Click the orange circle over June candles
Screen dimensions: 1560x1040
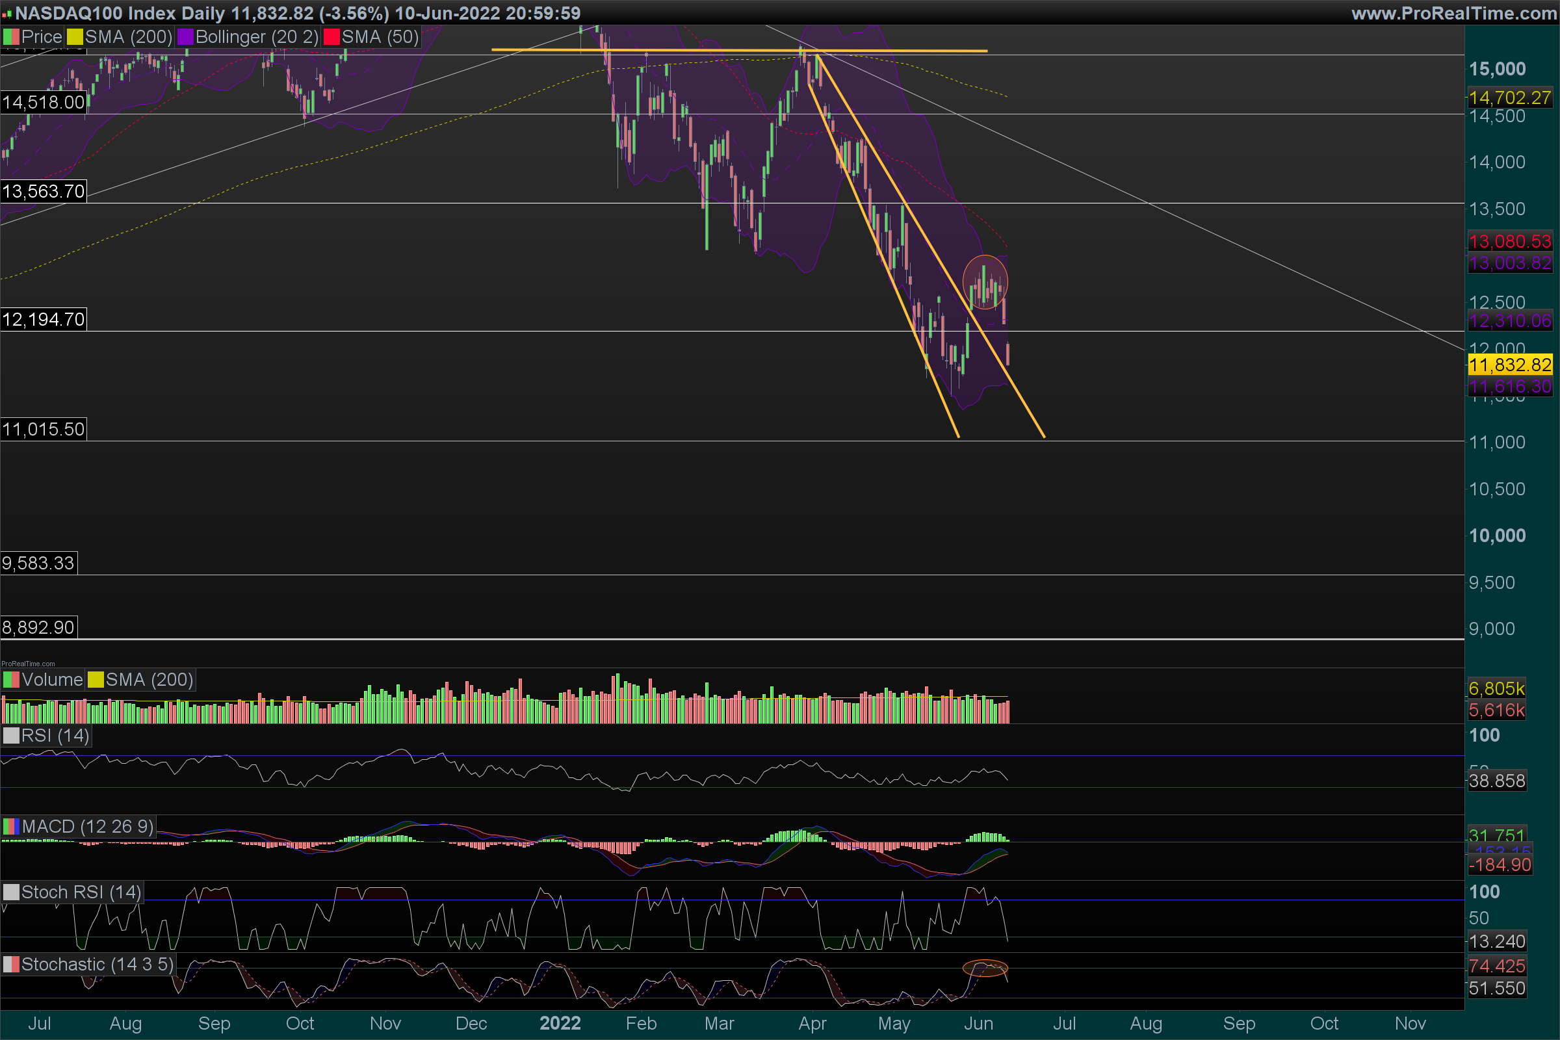coord(985,282)
